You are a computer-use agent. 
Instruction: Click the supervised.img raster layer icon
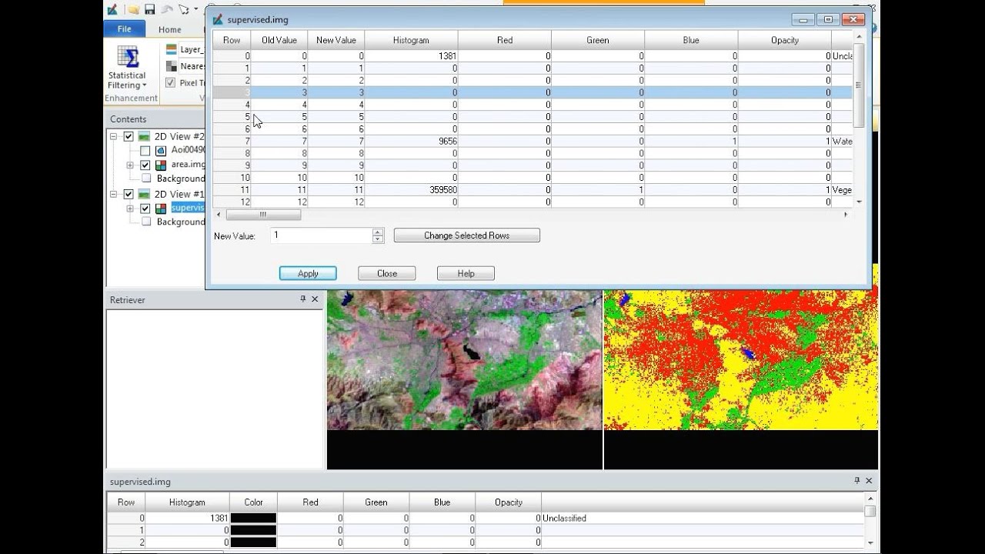pyautogui.click(x=161, y=208)
